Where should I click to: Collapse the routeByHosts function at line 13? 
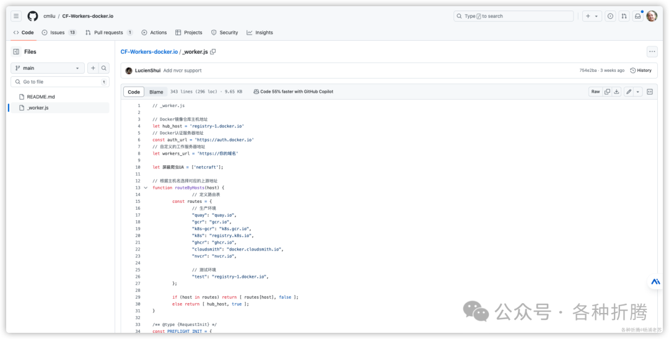[146, 188]
